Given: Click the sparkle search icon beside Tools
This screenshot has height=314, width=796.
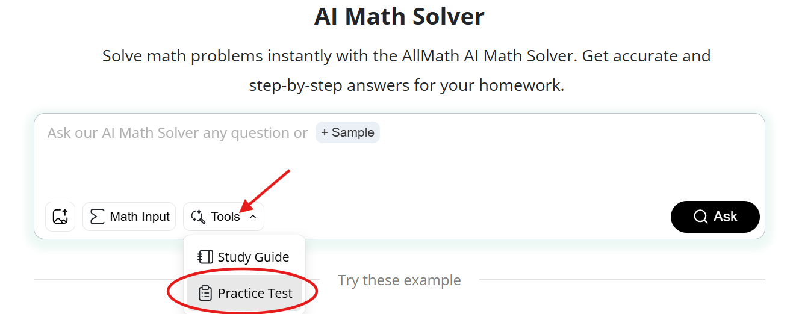Looking at the screenshot, I should [x=198, y=217].
